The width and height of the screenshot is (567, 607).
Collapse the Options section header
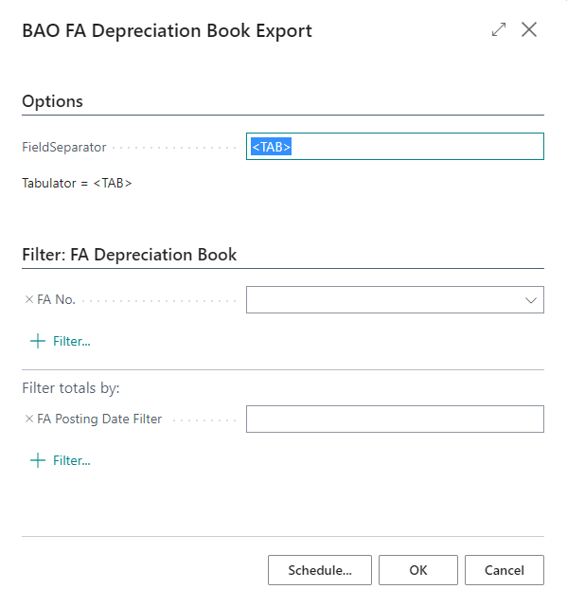52,101
